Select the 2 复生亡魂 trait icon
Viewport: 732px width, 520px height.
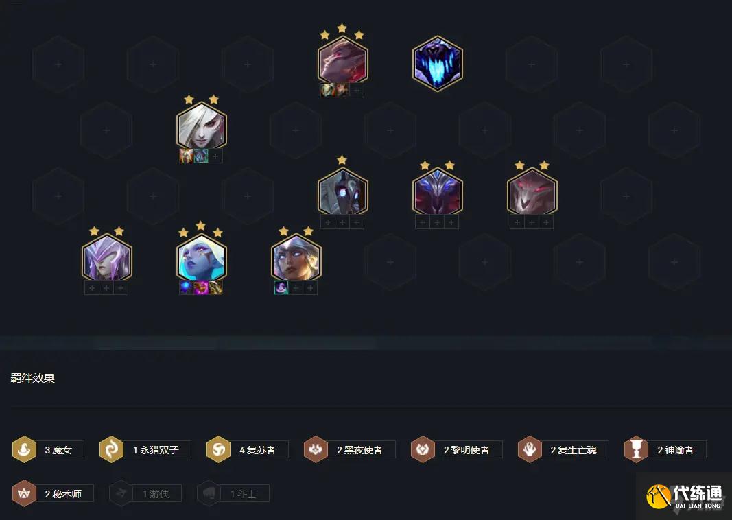[x=530, y=449]
